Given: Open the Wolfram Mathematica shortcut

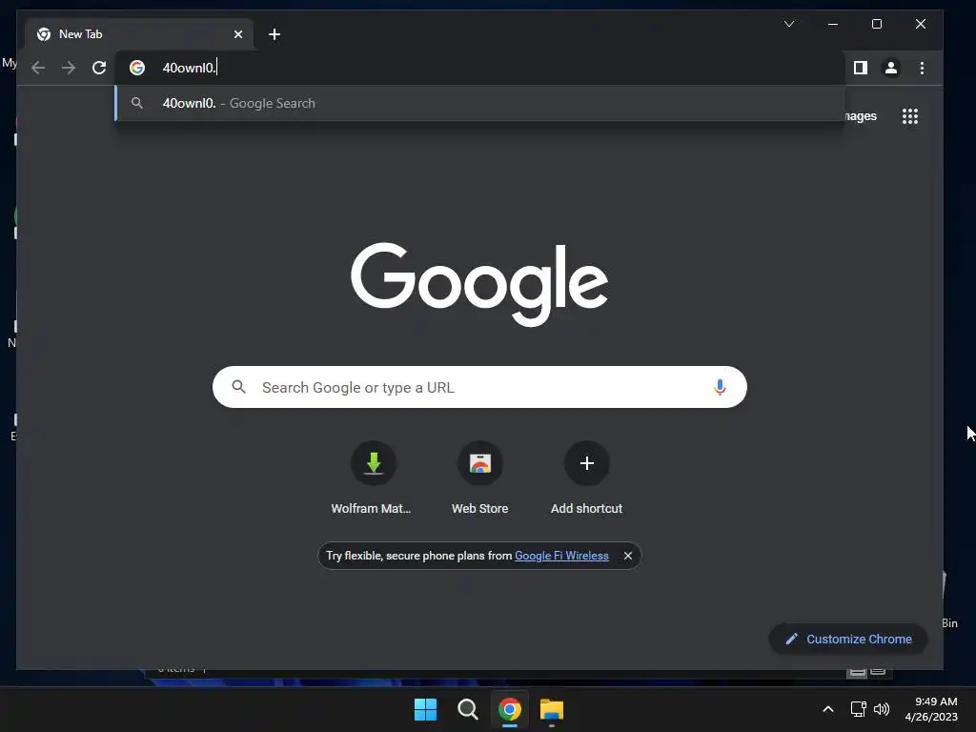Looking at the screenshot, I should tap(372, 479).
